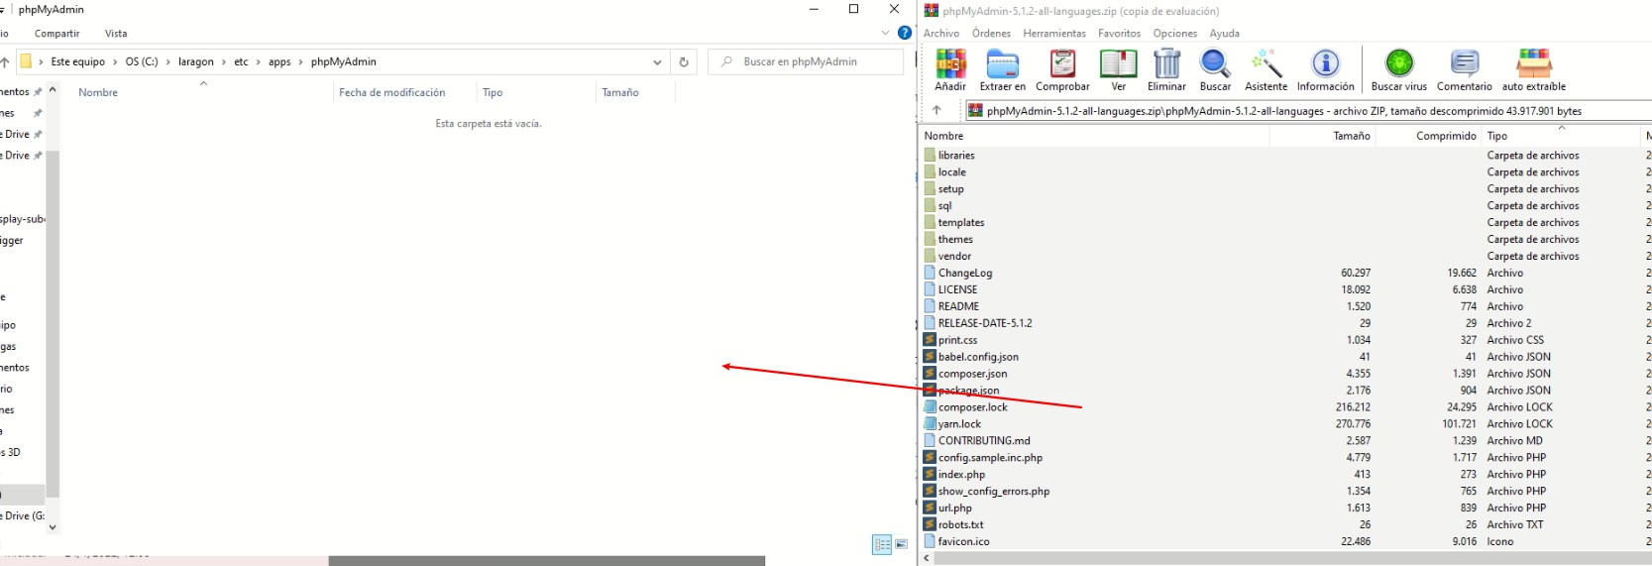The image size is (1652, 566).
Task: Select the index.php file icon
Action: (930, 474)
